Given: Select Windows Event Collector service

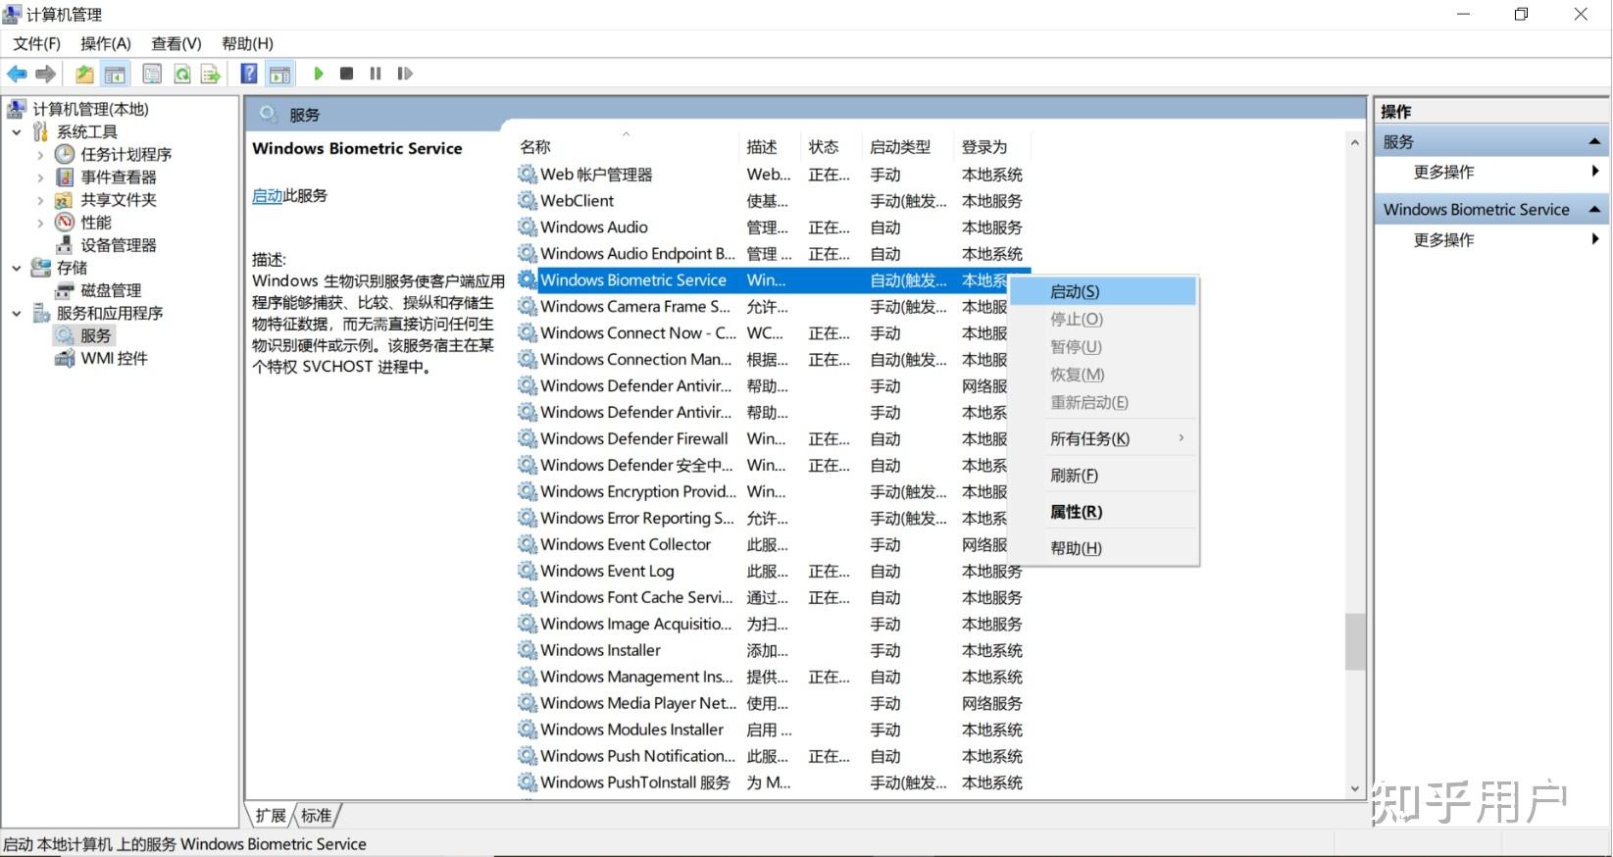Looking at the screenshot, I should [772, 544].
